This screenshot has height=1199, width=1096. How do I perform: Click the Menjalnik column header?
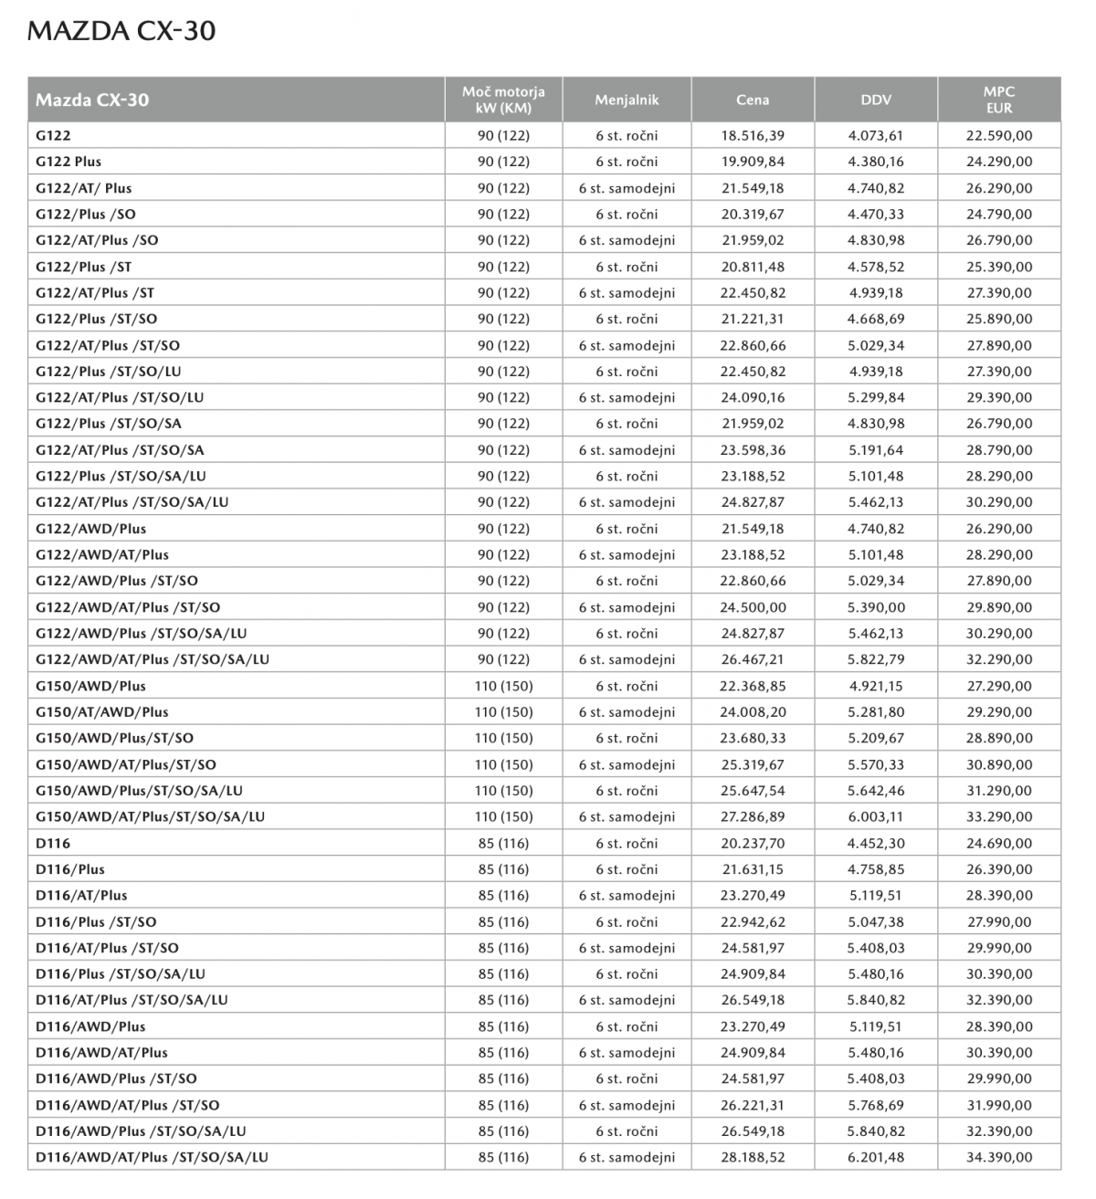coord(627,100)
